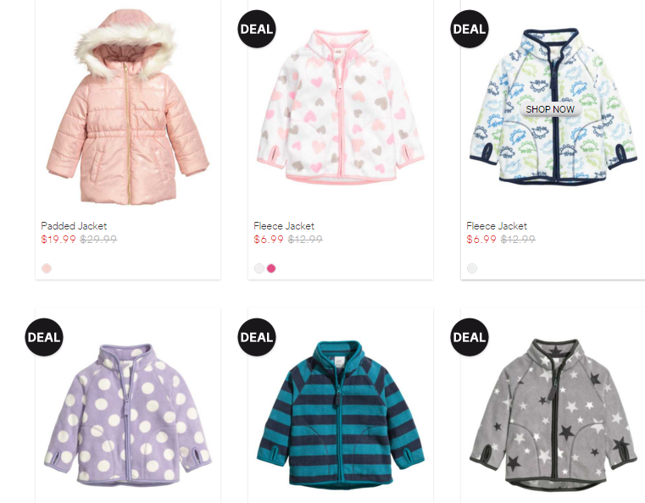The height and width of the screenshot is (503, 645).
Task: Click the DEAL badge on the teal striped jacket
Action: [257, 337]
